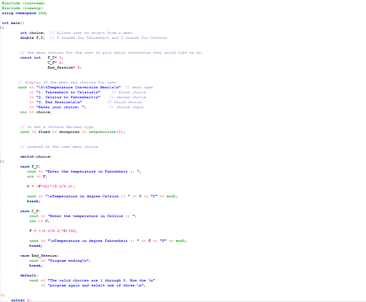Click the 'case C_F:' label
Screen dimensions: 366x302
pos(30,211)
